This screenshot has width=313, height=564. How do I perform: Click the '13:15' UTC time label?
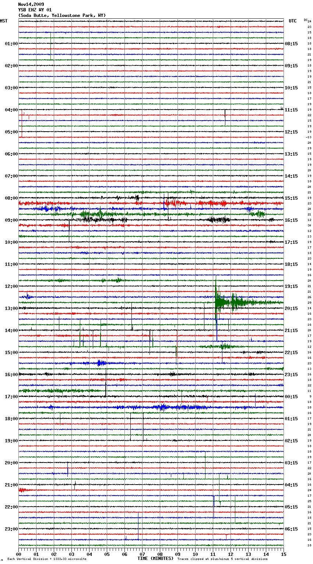[x=291, y=154]
